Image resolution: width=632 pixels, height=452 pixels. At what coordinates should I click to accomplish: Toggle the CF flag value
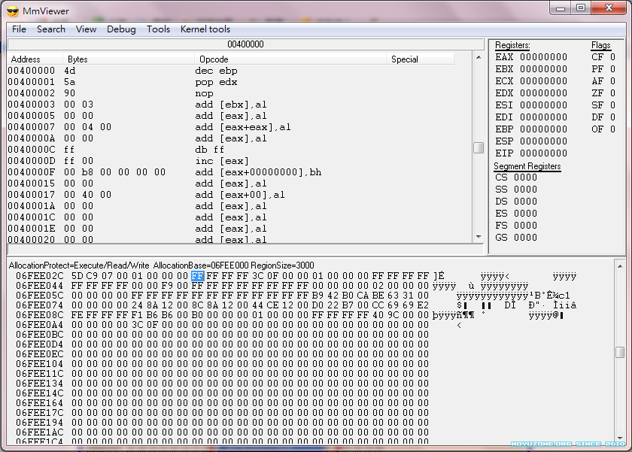coord(612,57)
